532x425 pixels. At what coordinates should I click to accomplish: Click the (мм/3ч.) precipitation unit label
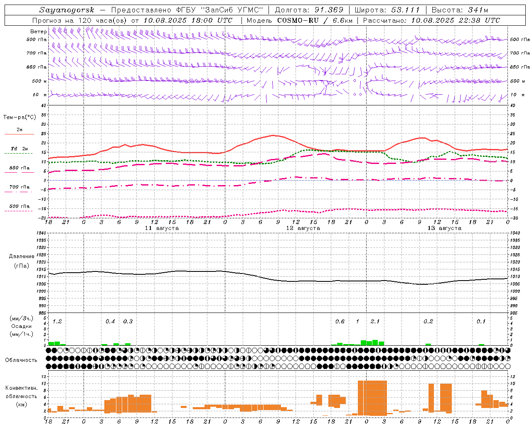tap(21, 318)
